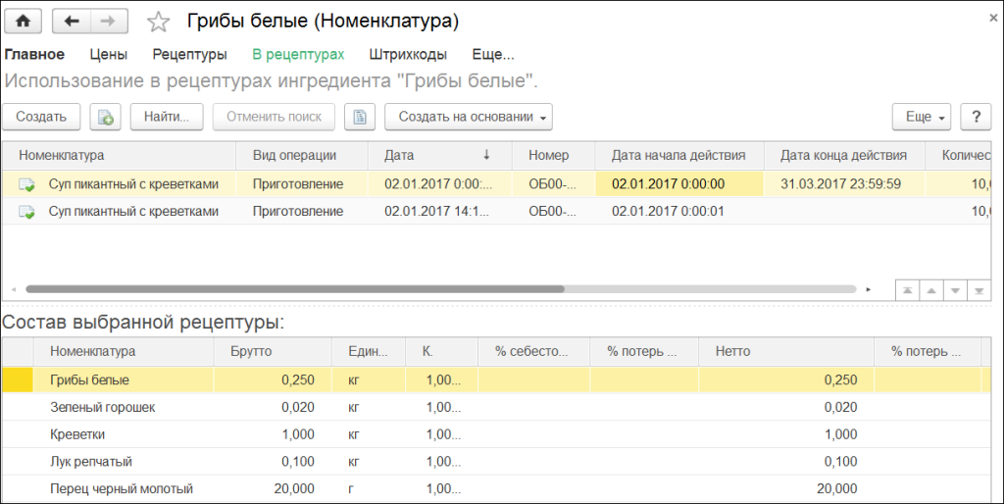
Task: Sort by the Дата column header
Action: coord(431,155)
